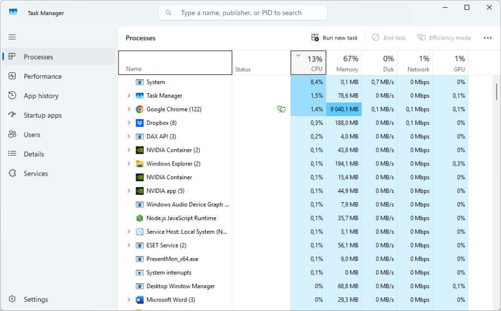Open the App history page

click(59, 95)
